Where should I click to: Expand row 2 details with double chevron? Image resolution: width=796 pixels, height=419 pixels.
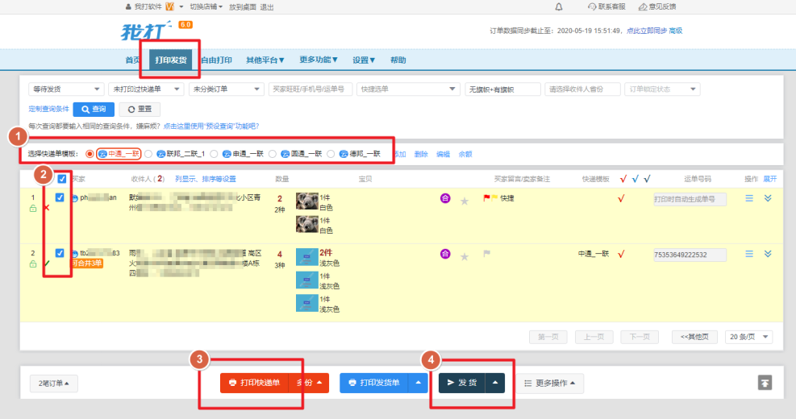768,254
